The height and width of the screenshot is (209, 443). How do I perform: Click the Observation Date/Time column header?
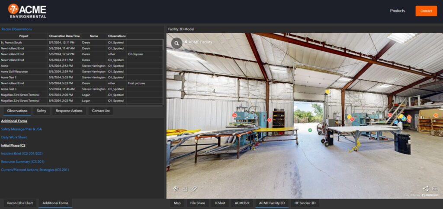coord(64,36)
